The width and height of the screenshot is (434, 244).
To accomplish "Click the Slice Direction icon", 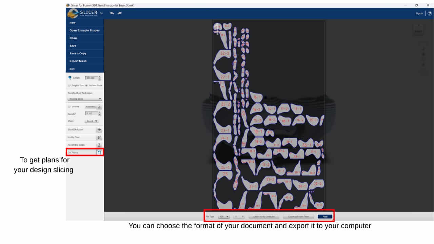I will pyautogui.click(x=99, y=130).
